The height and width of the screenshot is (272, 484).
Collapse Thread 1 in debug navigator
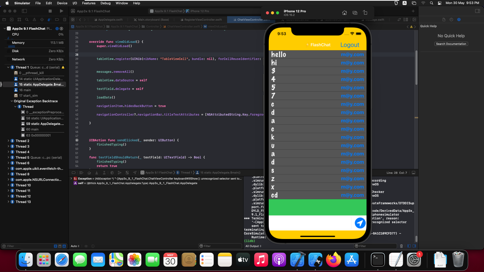tap(8, 67)
